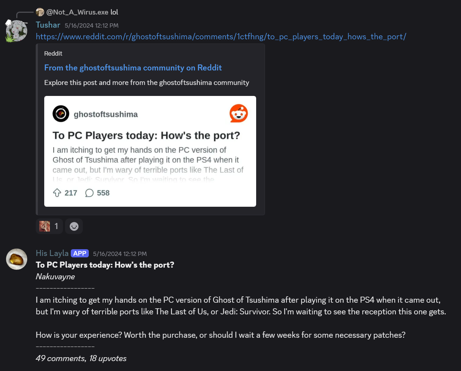Click the 5/16/2024 12:12 PM timestamp
Image resolution: width=461 pixels, height=371 pixels.
click(91, 25)
